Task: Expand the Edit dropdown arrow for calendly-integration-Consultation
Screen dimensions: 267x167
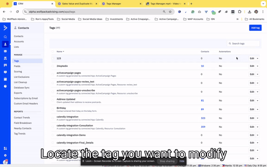Action: click(x=258, y=127)
